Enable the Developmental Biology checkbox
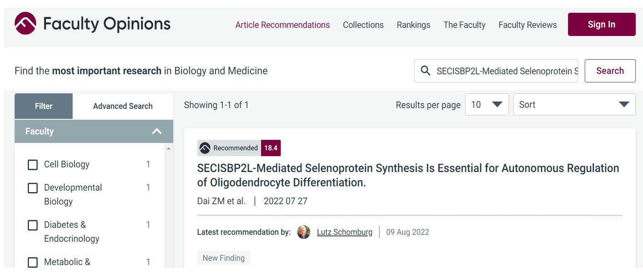Screen dimensions: 643x275 [33, 188]
